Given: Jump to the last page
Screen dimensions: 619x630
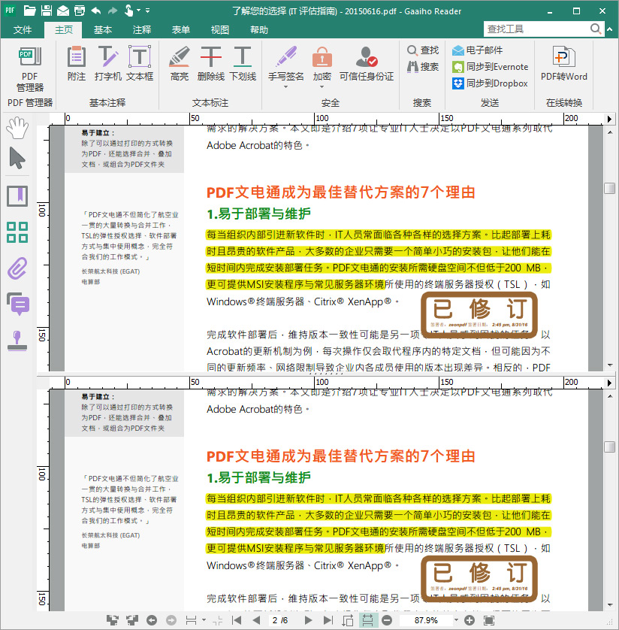Looking at the screenshot, I should tap(328, 620).
